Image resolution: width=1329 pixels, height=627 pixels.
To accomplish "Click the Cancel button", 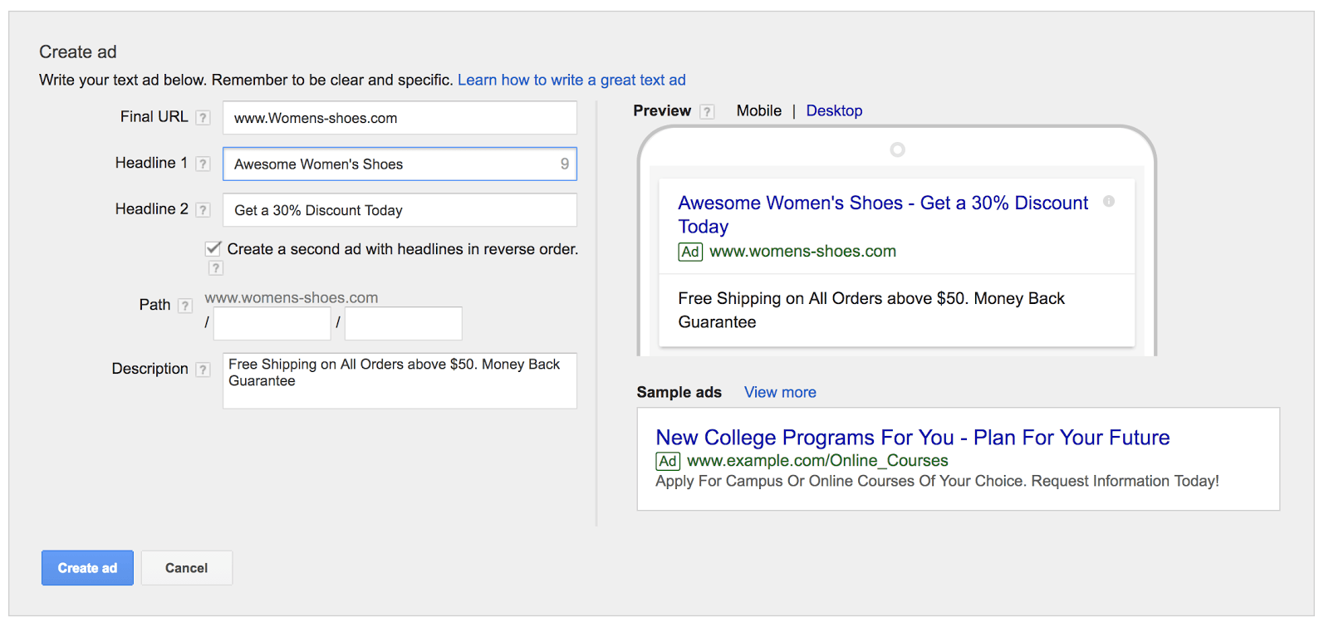I will point(186,568).
